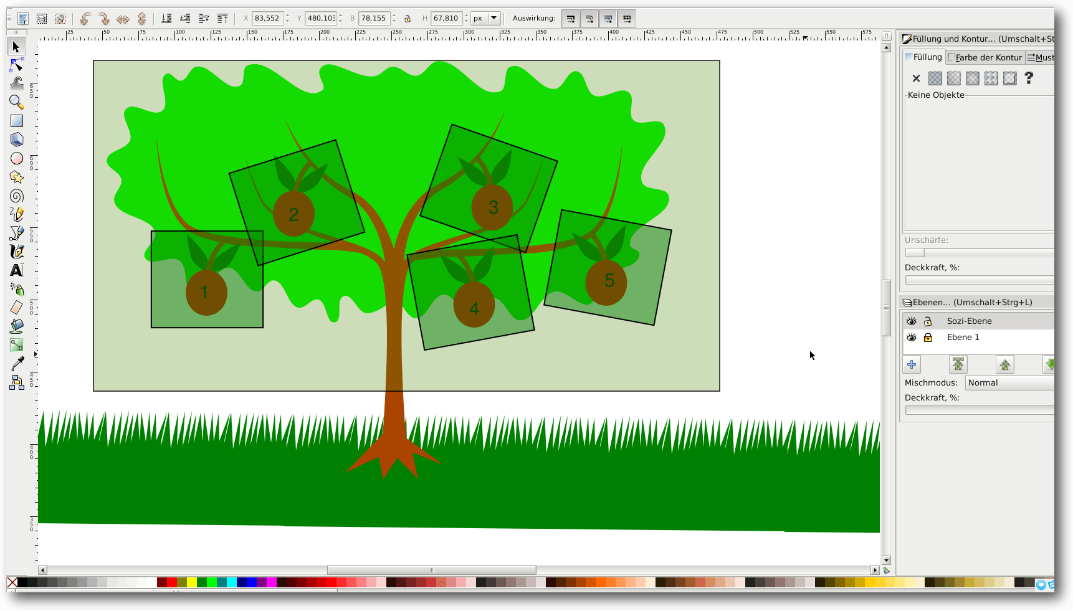Choose the Eraser tool
Screen dimensions: 1073x611
point(17,307)
